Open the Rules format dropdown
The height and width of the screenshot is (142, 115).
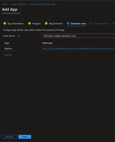(x=79, y=36)
